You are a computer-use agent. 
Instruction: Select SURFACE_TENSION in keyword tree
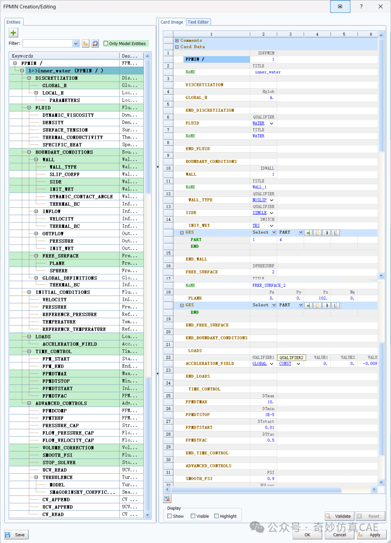[x=65, y=130]
